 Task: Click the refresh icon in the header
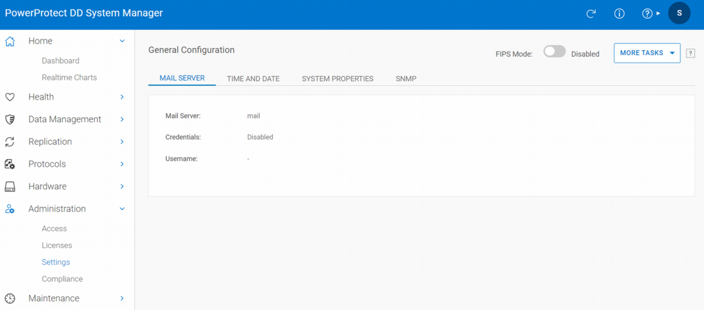tap(591, 13)
